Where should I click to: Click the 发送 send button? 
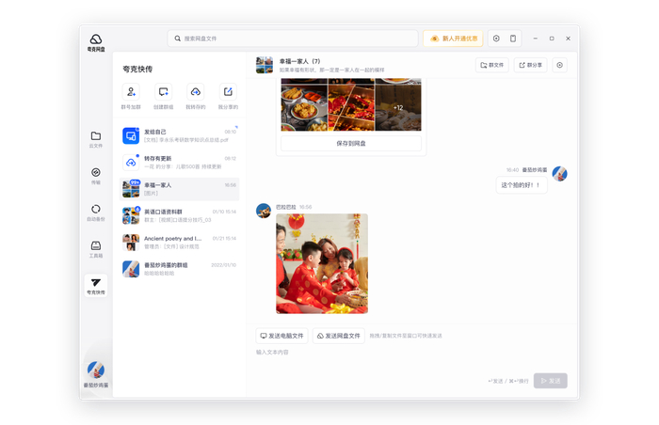pyautogui.click(x=551, y=381)
